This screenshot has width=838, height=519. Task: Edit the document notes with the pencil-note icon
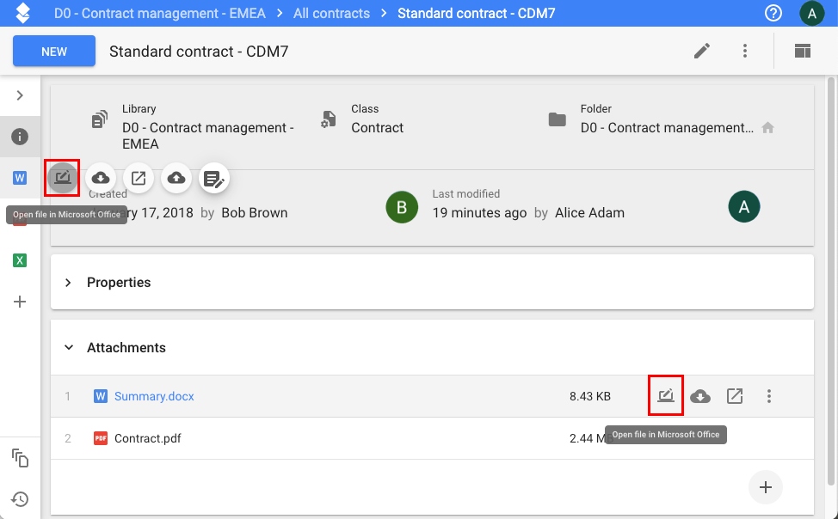pyautogui.click(x=213, y=176)
